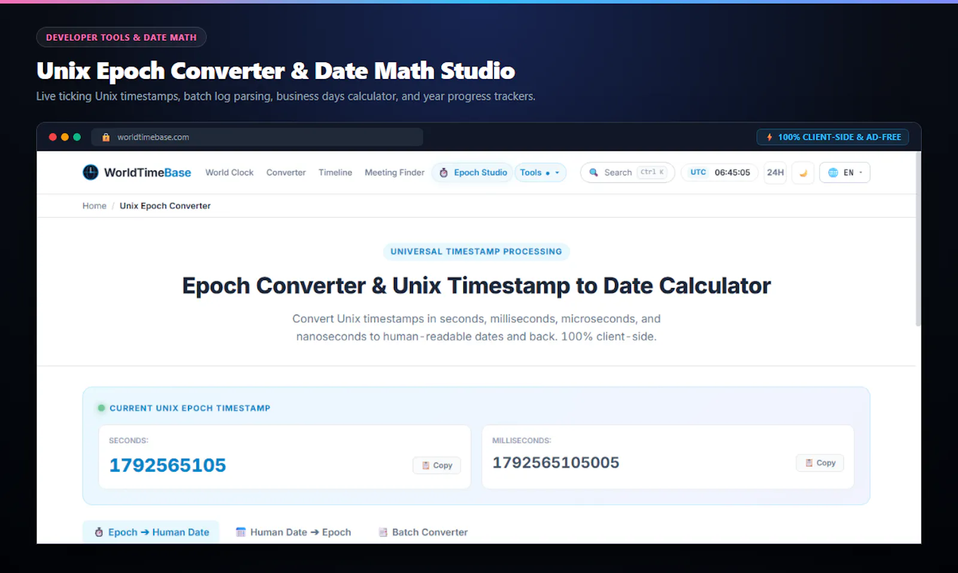The height and width of the screenshot is (573, 958).
Task: Go to the Home breadcrumb link
Action: click(95, 206)
